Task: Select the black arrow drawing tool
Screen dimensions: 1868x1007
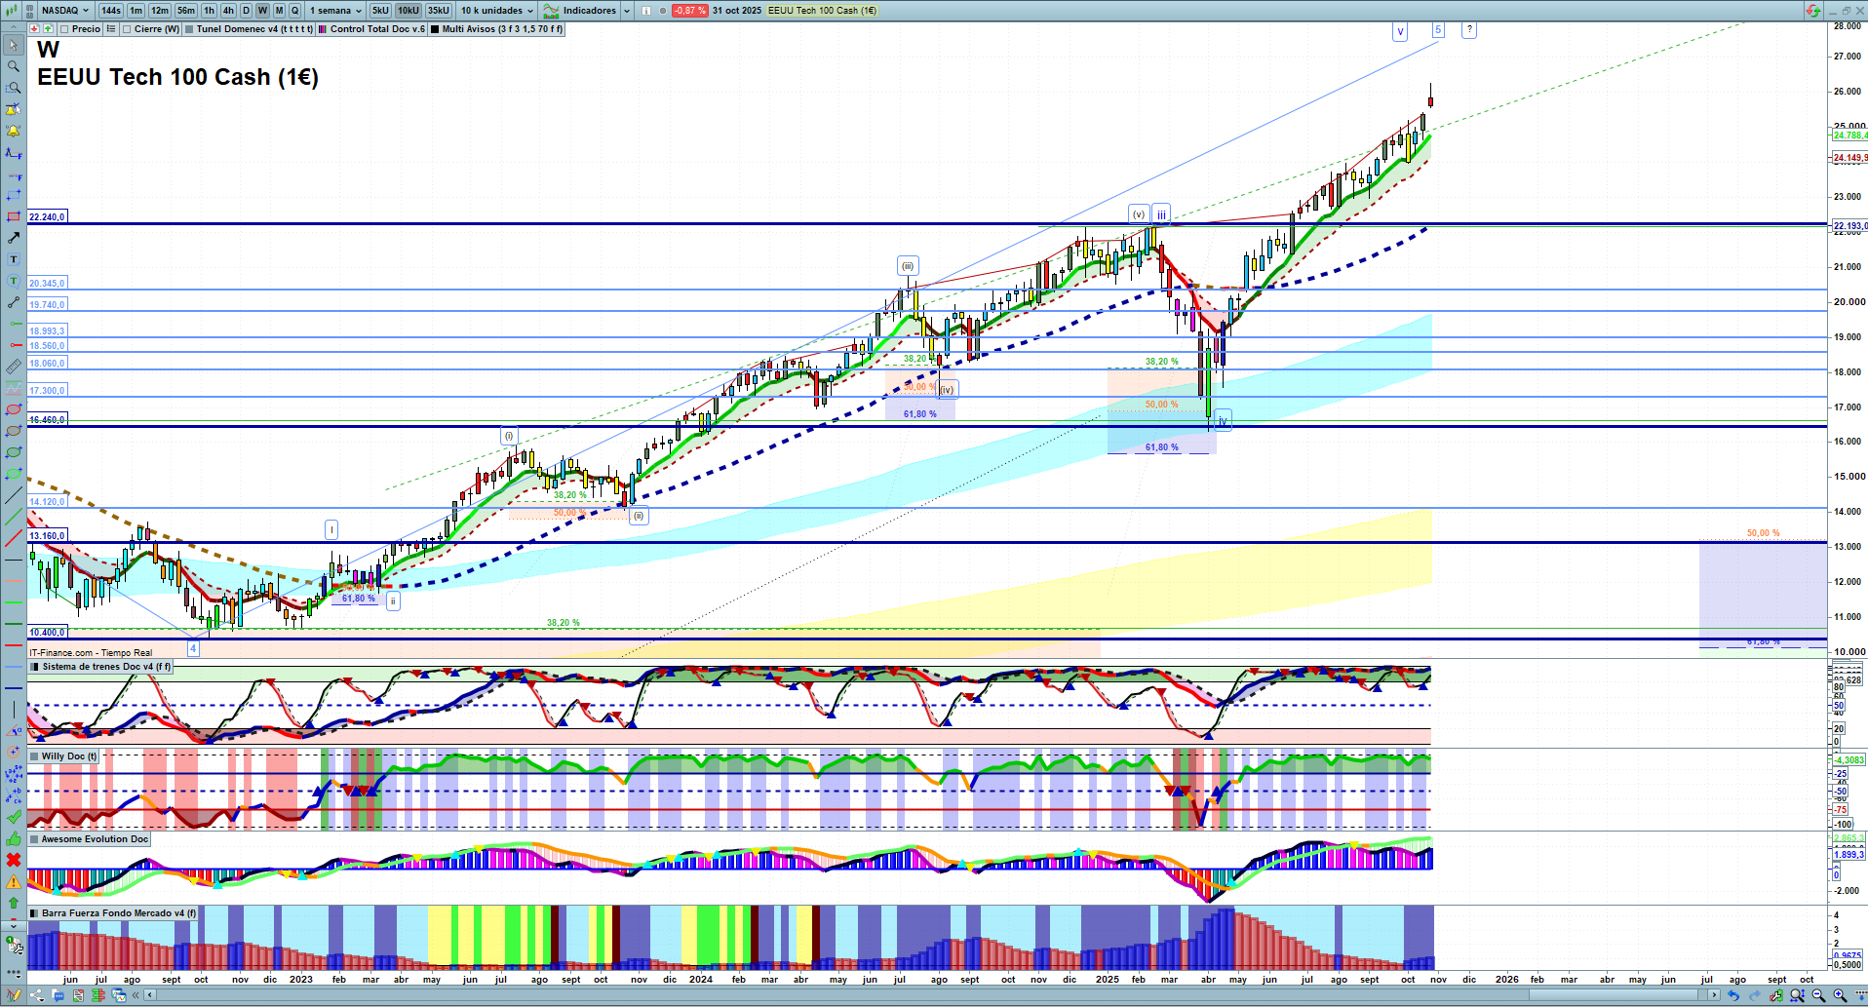Action: [x=14, y=238]
